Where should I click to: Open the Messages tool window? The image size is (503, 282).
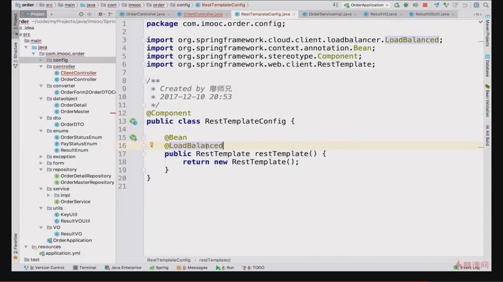pos(192,267)
